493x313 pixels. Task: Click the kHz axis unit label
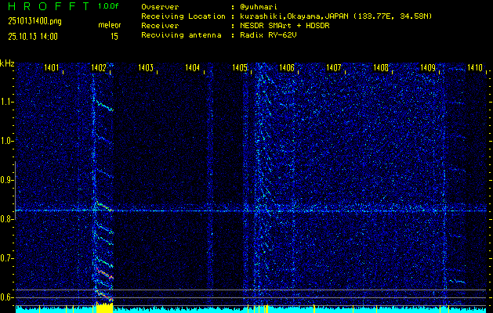click(7, 63)
